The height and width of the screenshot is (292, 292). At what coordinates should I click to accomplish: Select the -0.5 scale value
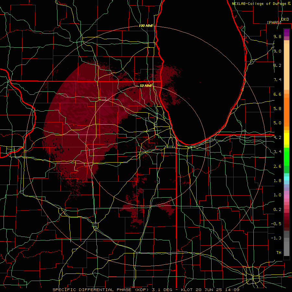(276, 224)
